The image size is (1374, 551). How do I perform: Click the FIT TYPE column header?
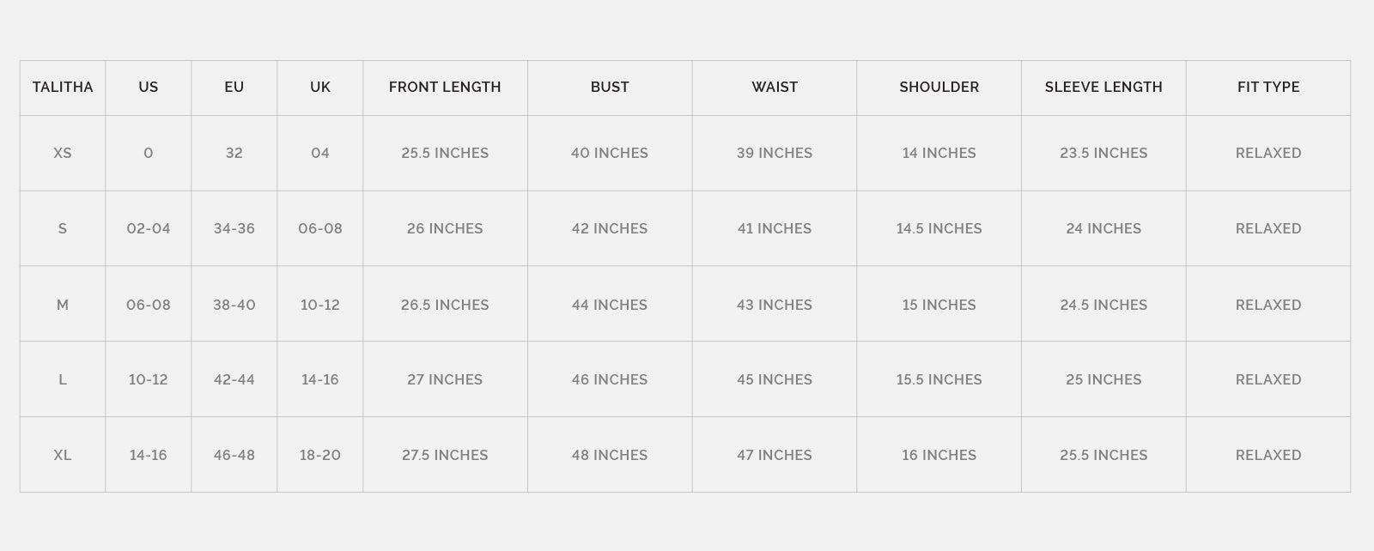coord(1268,87)
